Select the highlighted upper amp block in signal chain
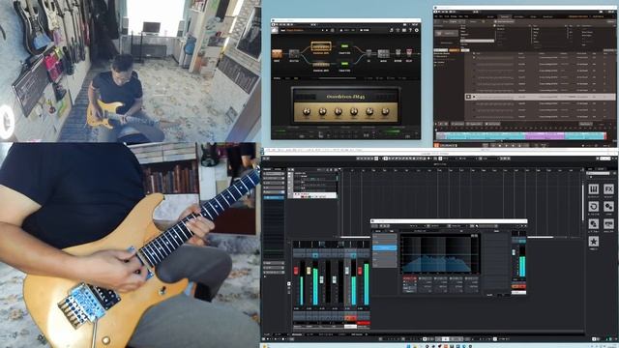 pos(320,46)
